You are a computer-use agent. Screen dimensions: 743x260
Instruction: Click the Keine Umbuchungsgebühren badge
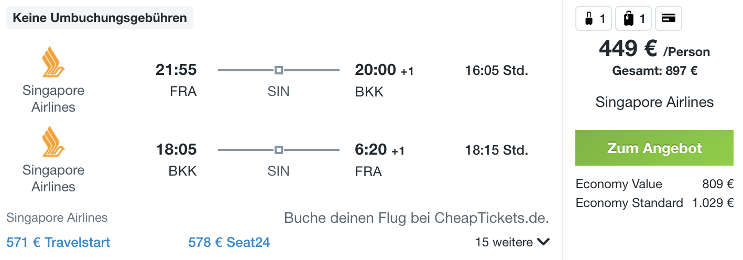(x=100, y=18)
